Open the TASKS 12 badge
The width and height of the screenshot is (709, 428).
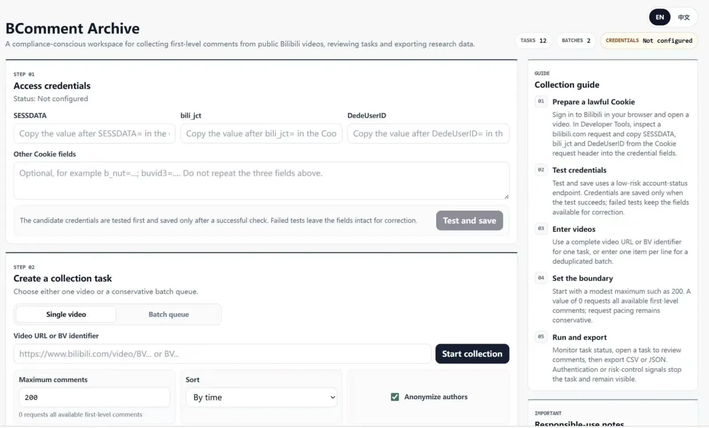(534, 40)
